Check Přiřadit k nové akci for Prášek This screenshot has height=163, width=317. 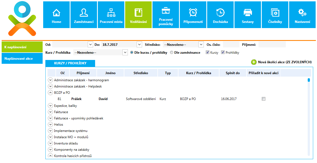coord(263,99)
